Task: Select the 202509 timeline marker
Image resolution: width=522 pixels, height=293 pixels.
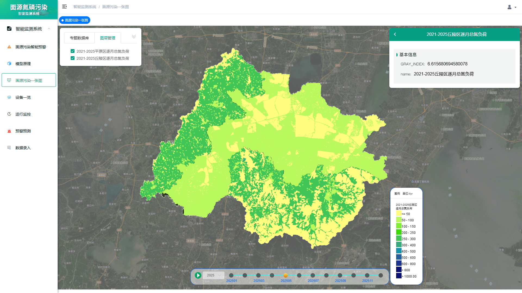Action: point(340,275)
